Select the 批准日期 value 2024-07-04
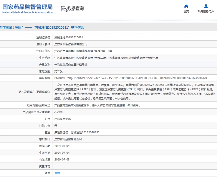 point(62,146)
